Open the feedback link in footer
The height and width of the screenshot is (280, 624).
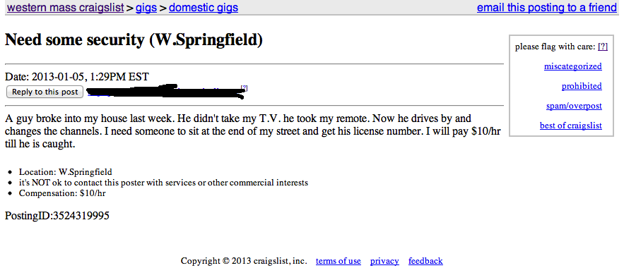coord(425,261)
